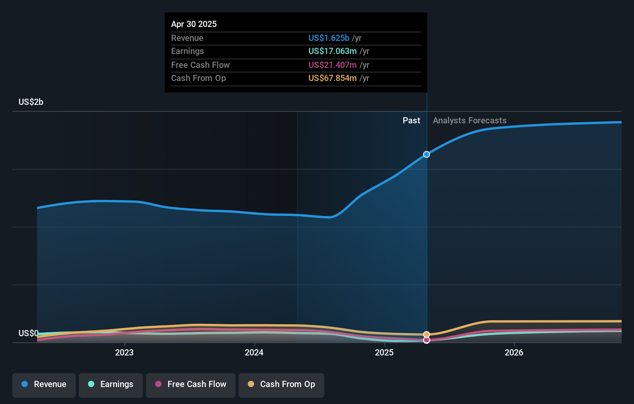Click the US$2b y-axis label
This screenshot has width=634, height=404.
point(31,102)
